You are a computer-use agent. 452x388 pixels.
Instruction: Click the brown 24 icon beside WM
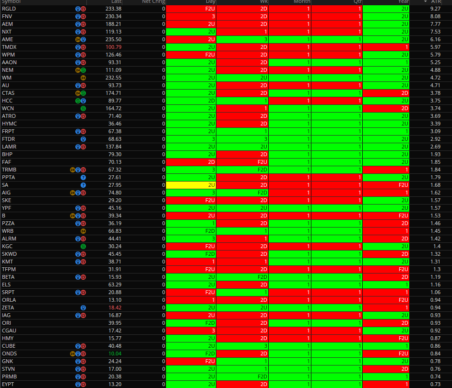tap(83, 78)
